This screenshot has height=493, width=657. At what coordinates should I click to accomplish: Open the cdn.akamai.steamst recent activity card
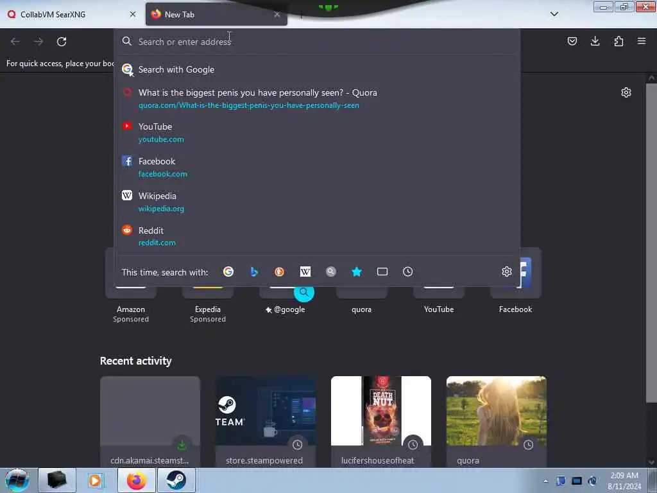pyautogui.click(x=150, y=421)
